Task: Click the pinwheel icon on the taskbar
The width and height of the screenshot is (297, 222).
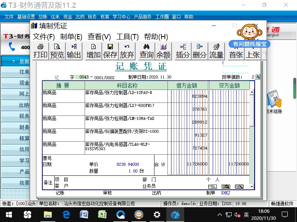Action: click(27, 215)
